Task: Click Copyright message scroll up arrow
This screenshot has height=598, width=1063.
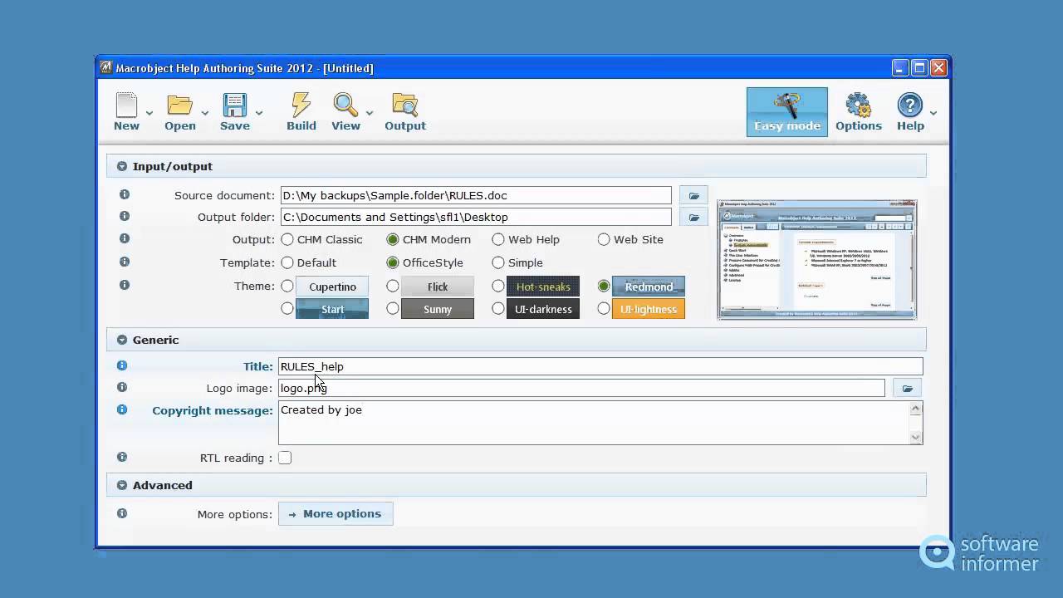Action: pyautogui.click(x=916, y=408)
